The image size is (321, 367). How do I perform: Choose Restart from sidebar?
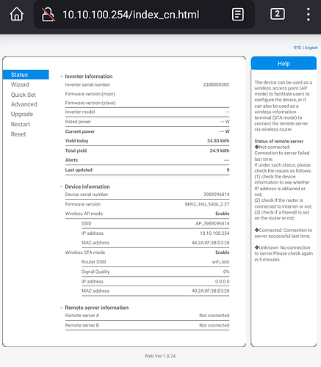[21, 124]
